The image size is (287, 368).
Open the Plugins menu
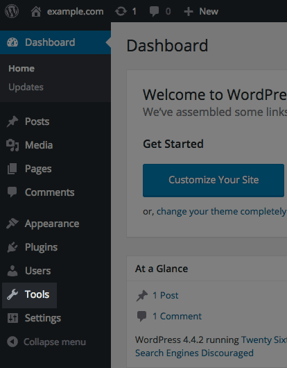pos(41,247)
